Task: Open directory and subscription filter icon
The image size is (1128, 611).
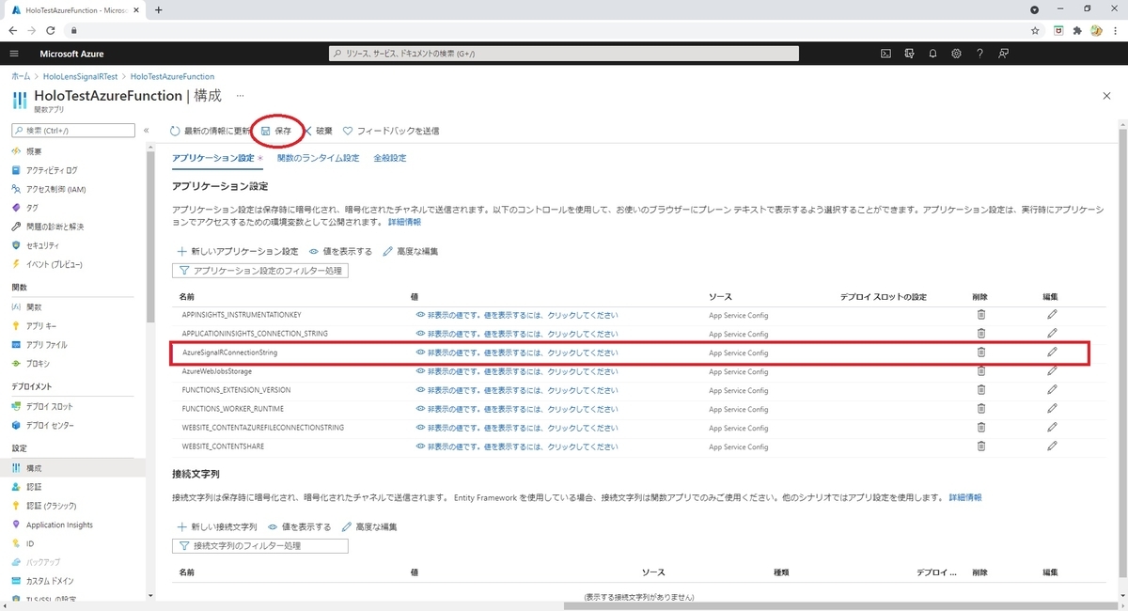Action: pos(909,54)
